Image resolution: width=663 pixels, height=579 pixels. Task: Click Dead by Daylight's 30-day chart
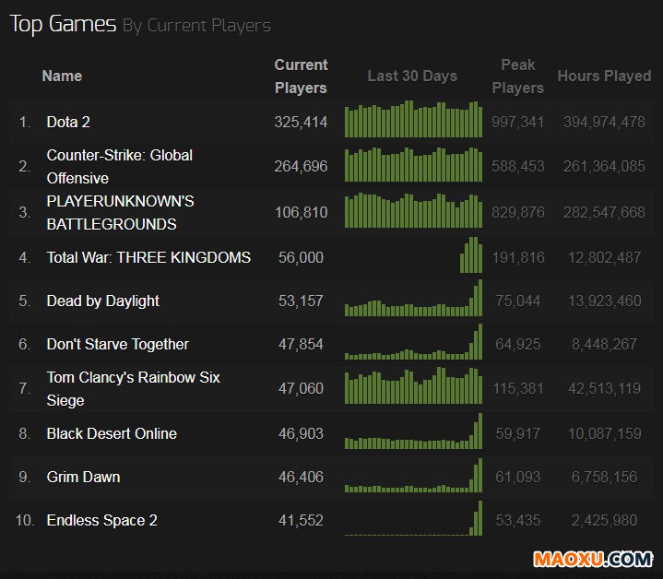(x=413, y=298)
